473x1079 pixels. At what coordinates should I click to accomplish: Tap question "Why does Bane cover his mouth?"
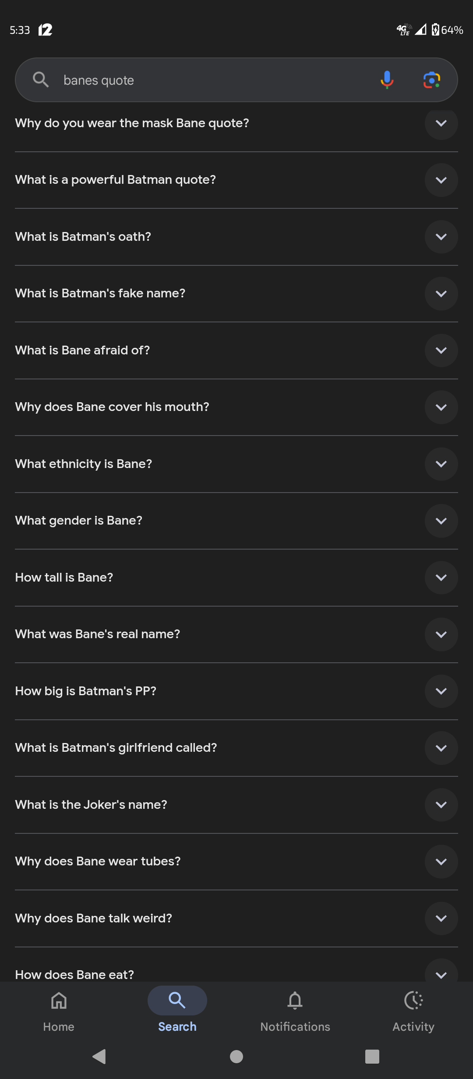(112, 407)
